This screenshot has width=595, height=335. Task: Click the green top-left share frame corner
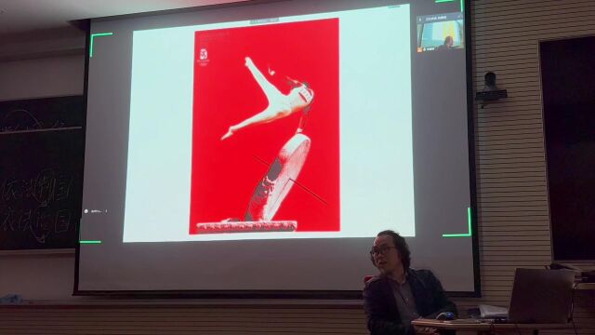100,44
